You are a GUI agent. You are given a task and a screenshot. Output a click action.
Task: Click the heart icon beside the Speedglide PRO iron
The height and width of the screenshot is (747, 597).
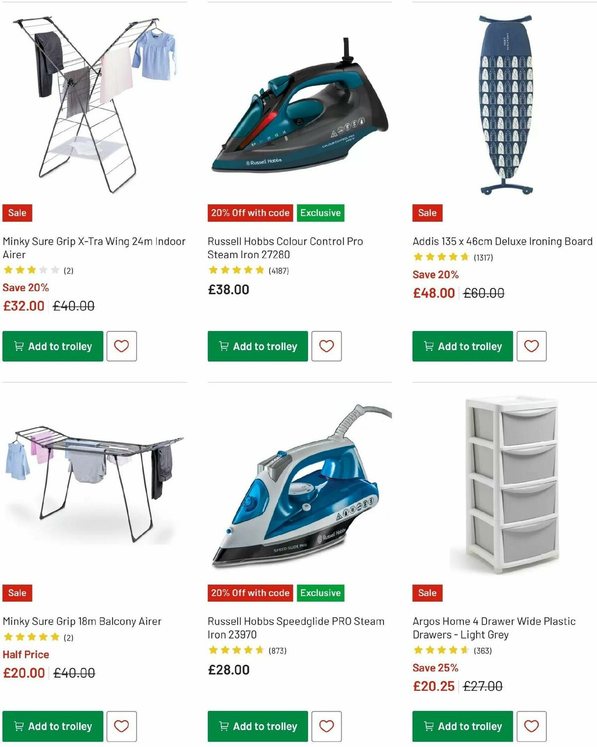click(x=326, y=727)
